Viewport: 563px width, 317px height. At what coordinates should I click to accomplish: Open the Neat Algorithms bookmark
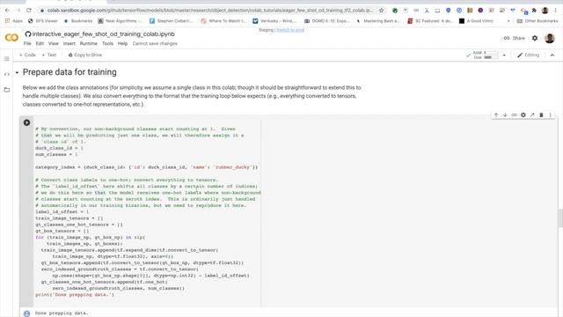pos(121,21)
